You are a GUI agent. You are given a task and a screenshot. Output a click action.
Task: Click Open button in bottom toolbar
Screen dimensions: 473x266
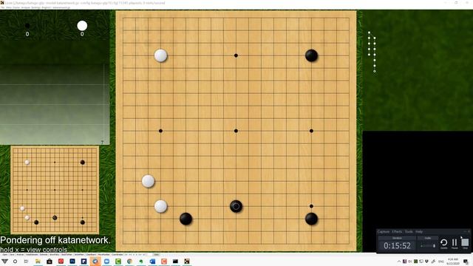[4, 254]
